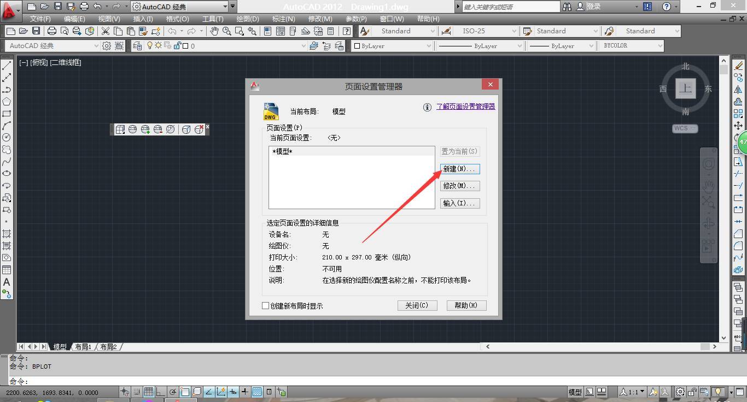Toggle Grid Display in status bar

(x=149, y=392)
